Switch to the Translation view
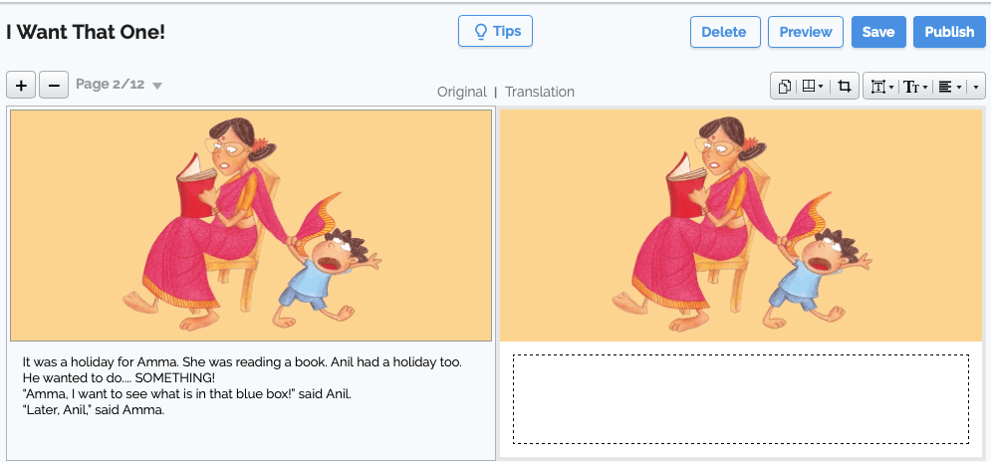The image size is (991, 462). pos(540,92)
